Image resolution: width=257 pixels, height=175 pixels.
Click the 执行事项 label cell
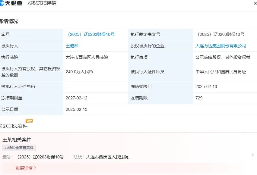[x=160, y=58]
